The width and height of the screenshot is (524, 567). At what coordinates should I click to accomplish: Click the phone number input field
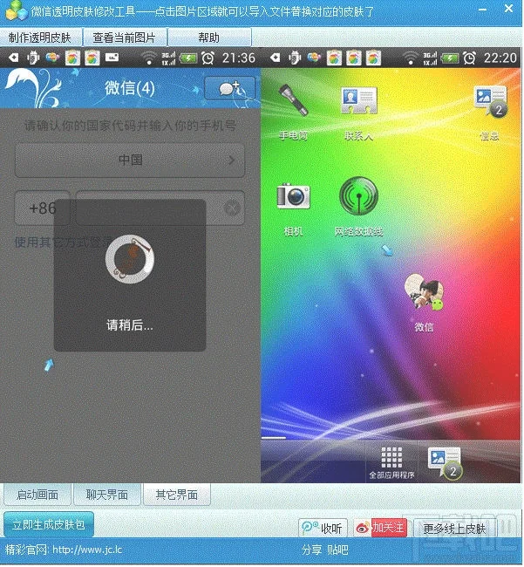pos(160,208)
